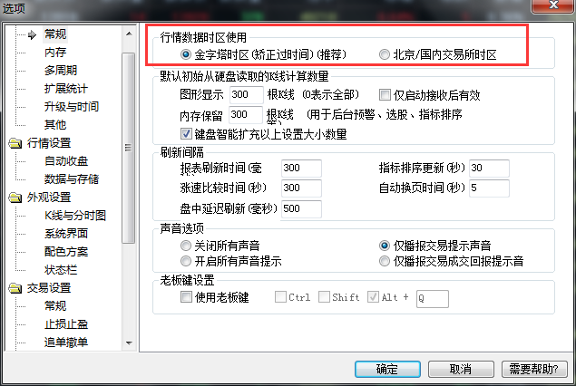The image size is (576, 386).
Task: Click the 取消 button
Action: tap(461, 369)
